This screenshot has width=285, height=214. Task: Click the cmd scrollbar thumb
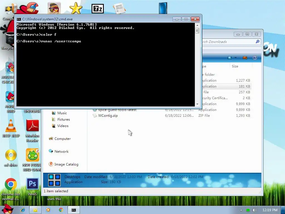197,31
